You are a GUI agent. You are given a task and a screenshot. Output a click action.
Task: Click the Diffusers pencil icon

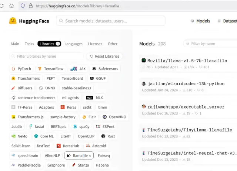13,88
